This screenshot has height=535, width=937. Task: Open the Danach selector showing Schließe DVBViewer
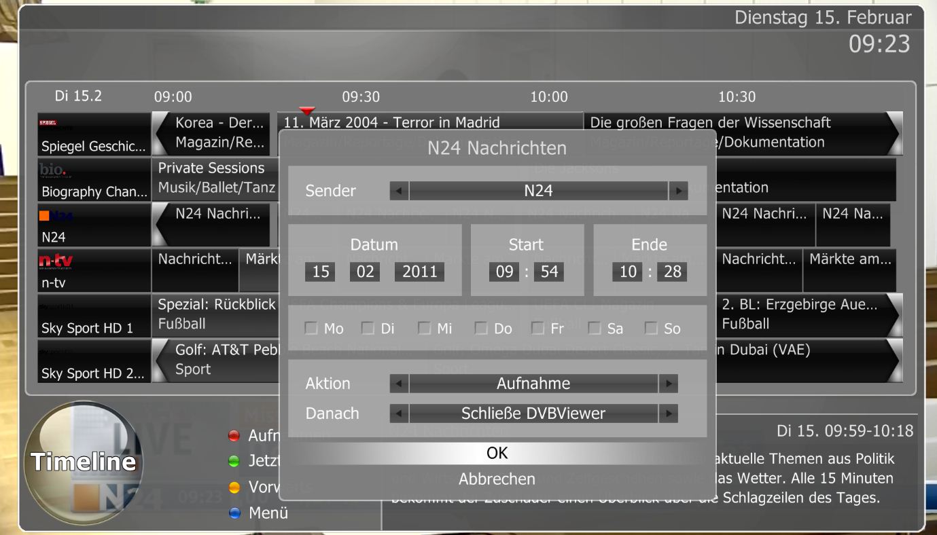(x=533, y=413)
